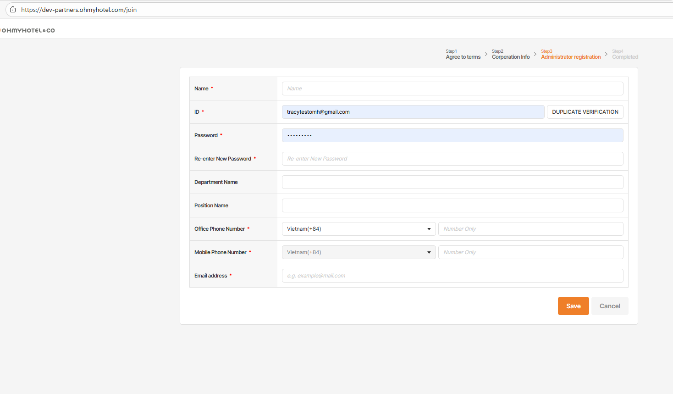Image resolution: width=673 pixels, height=394 pixels.
Task: Click into the Password field
Action: [452, 135]
